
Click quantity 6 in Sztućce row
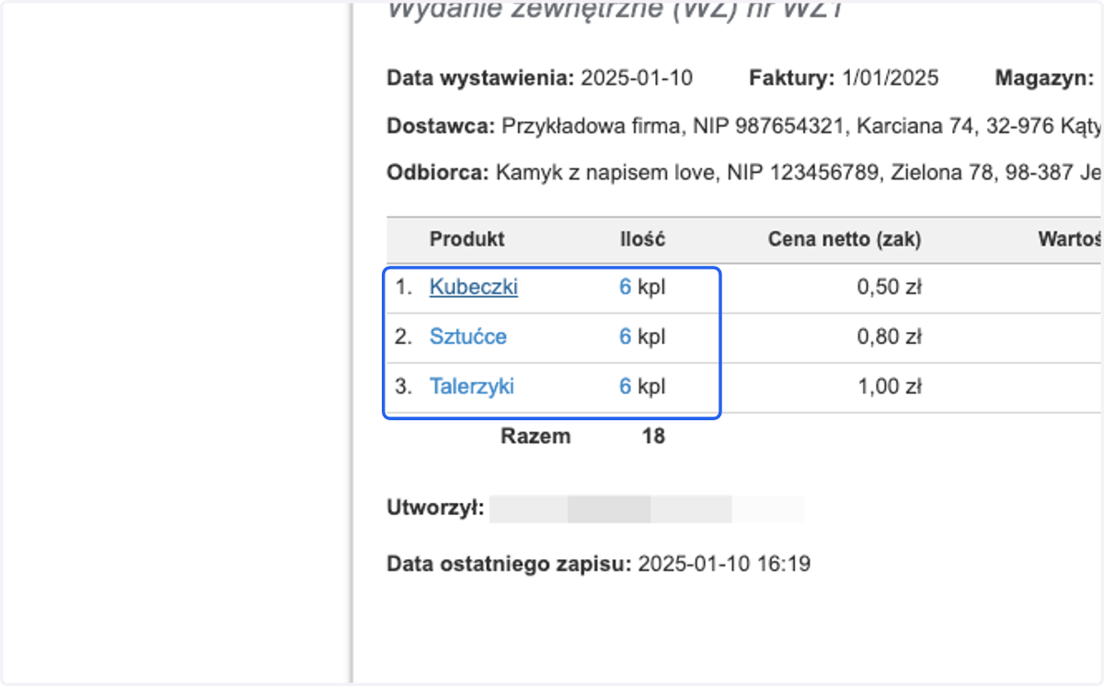click(625, 337)
